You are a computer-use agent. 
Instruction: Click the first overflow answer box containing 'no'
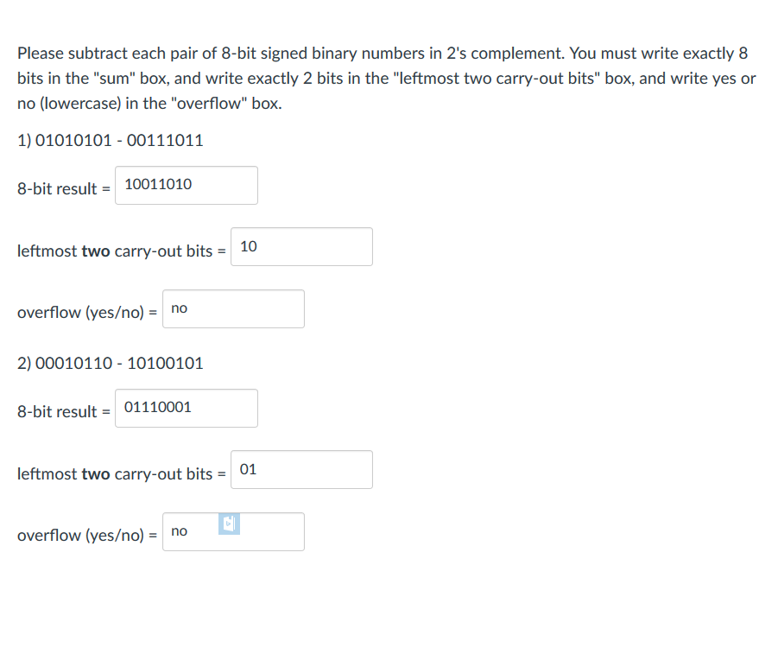[233, 308]
